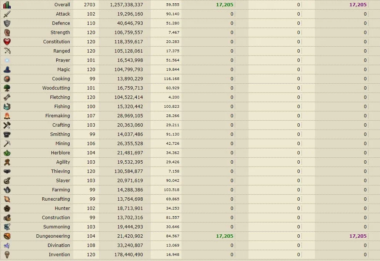380x261 pixels.
Task: Select the Slayer skill label
Action: coord(63,181)
